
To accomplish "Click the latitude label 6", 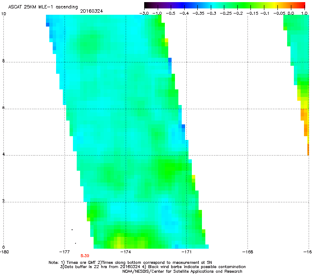I will pyautogui.click(x=3, y=107).
